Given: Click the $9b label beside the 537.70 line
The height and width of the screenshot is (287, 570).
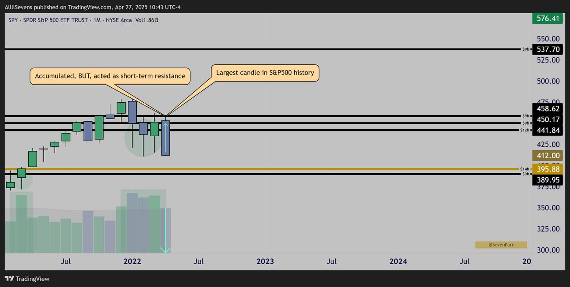Looking at the screenshot, I should [525, 49].
